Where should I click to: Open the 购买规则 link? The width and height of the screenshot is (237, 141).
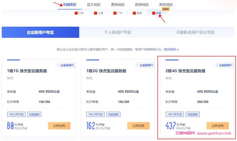pyautogui.click(x=171, y=50)
